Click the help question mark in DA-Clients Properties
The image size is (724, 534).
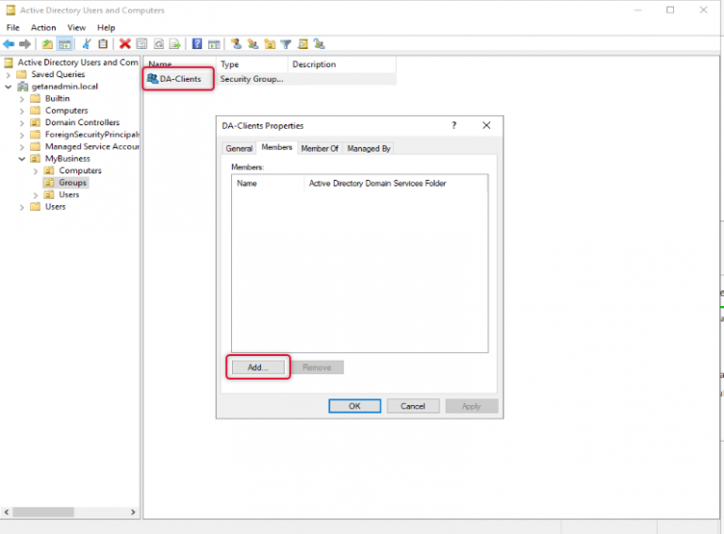click(x=453, y=125)
